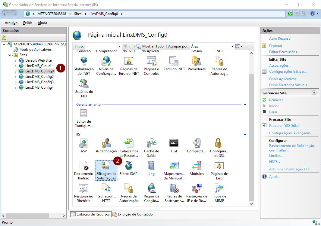Open Cabeçalhos de Resposta HTTP icon
The image size is (321, 226).
(129, 148)
